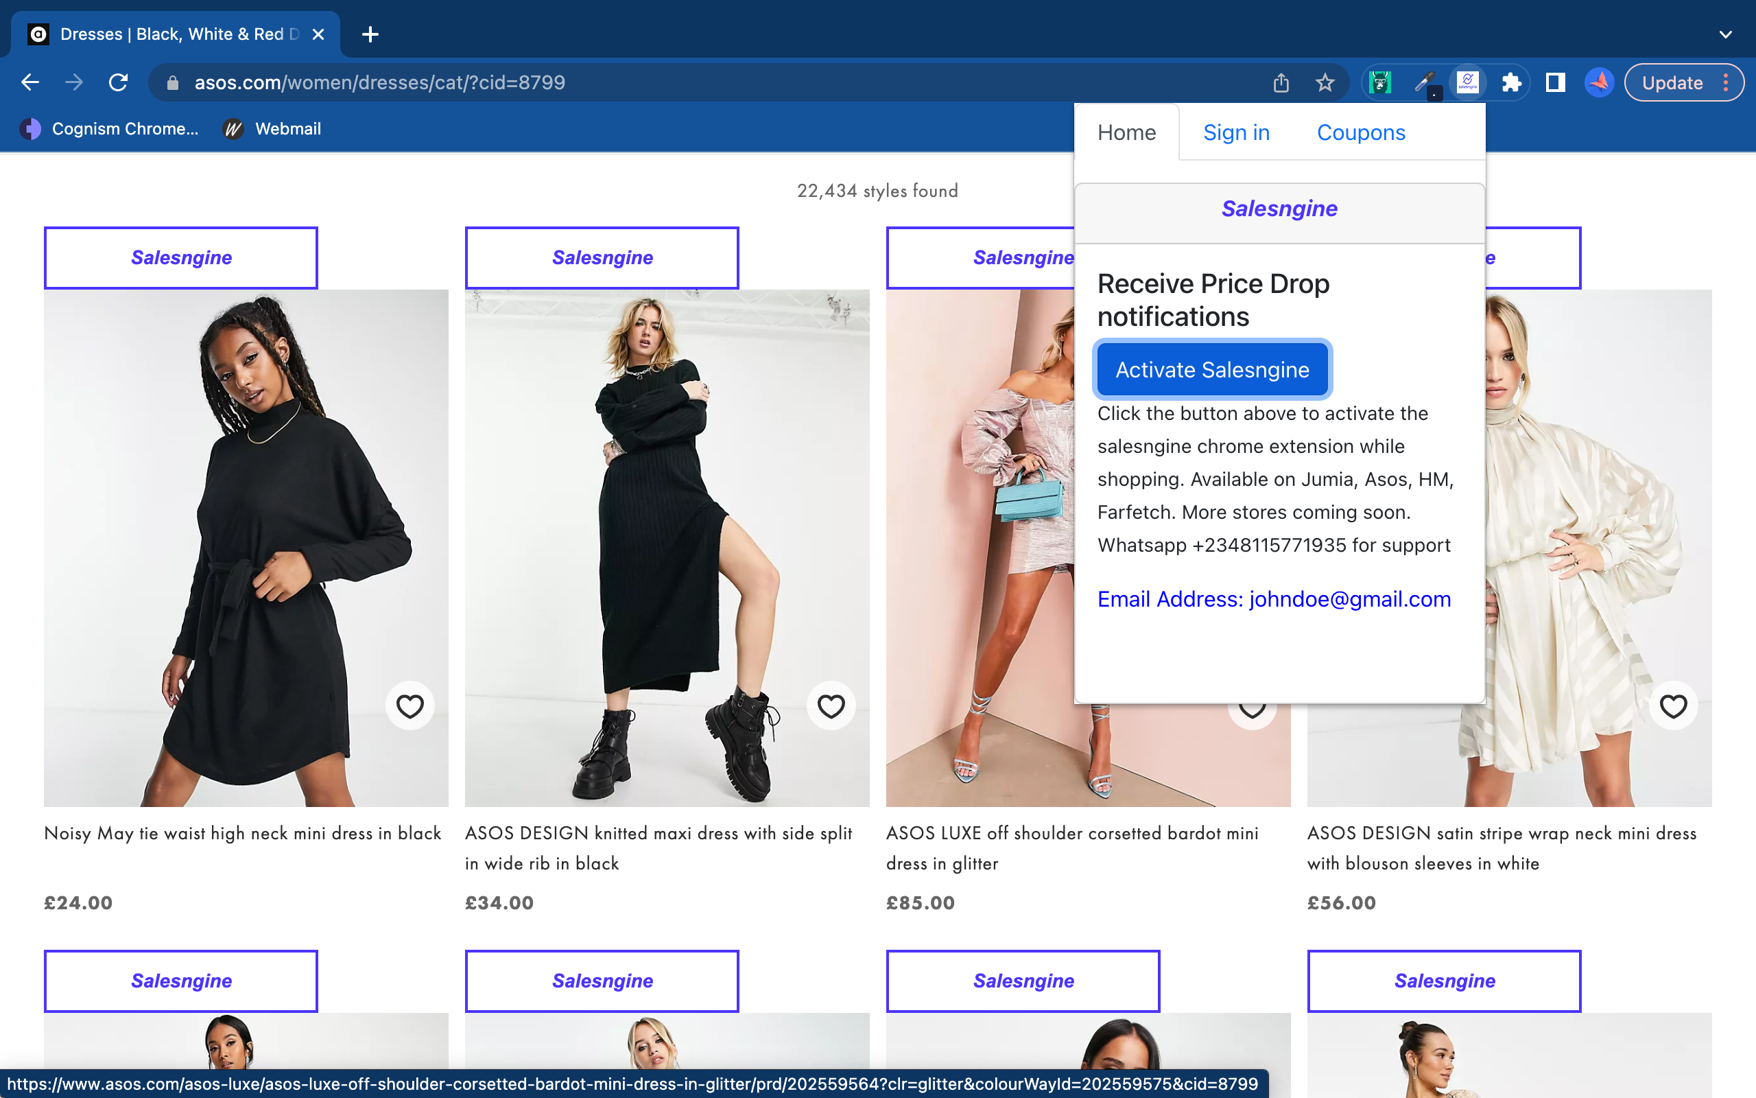
Task: Click the browser forward arrow
Action: point(74,82)
